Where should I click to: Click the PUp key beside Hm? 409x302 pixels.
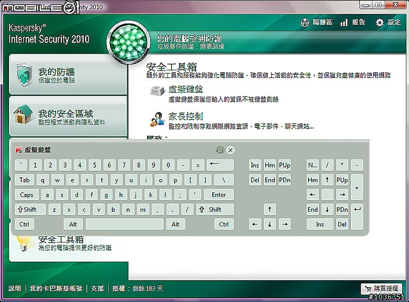(x=284, y=165)
